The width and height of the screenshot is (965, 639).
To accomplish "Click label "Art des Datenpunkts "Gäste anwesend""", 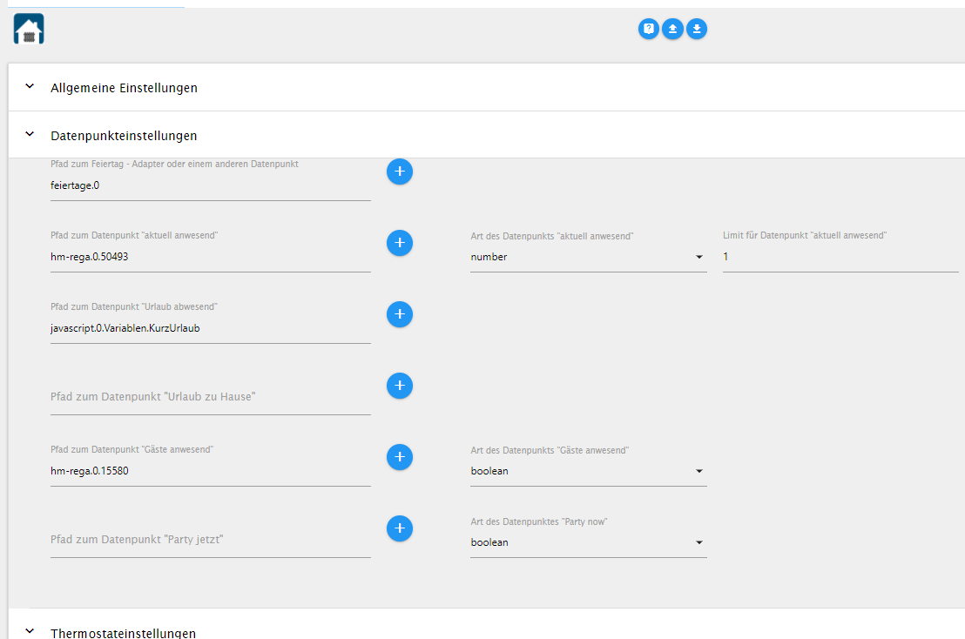I will [x=550, y=450].
